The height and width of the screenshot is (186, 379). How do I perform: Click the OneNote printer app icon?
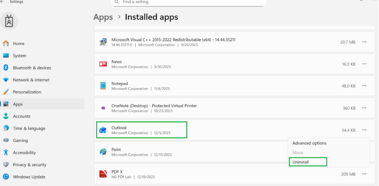[103, 108]
